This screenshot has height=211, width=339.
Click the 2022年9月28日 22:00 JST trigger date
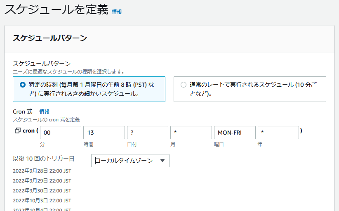click(x=42, y=171)
